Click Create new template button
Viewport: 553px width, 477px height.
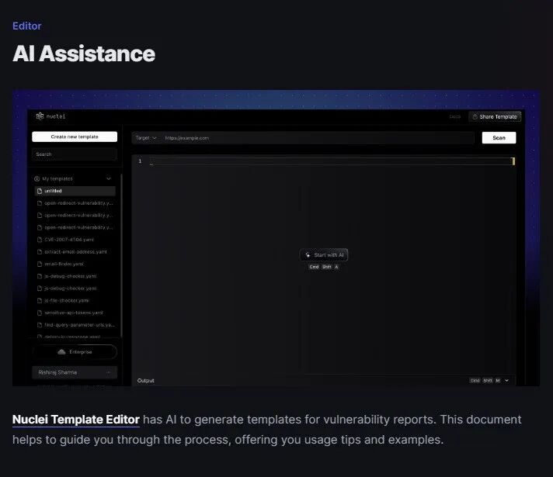(x=75, y=137)
